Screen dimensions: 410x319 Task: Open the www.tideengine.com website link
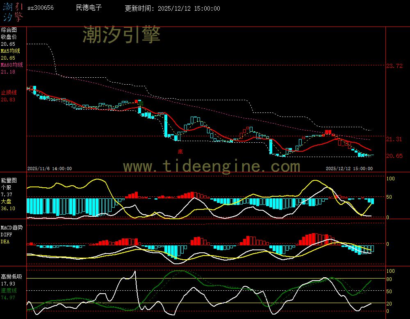point(212,166)
